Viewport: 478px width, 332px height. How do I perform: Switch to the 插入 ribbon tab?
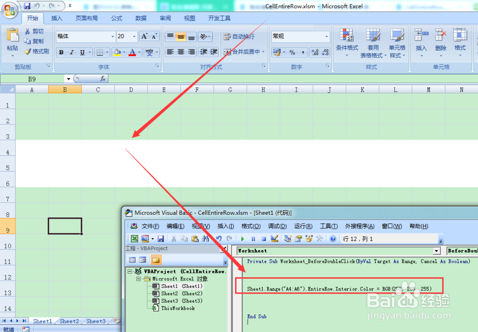tap(57, 18)
